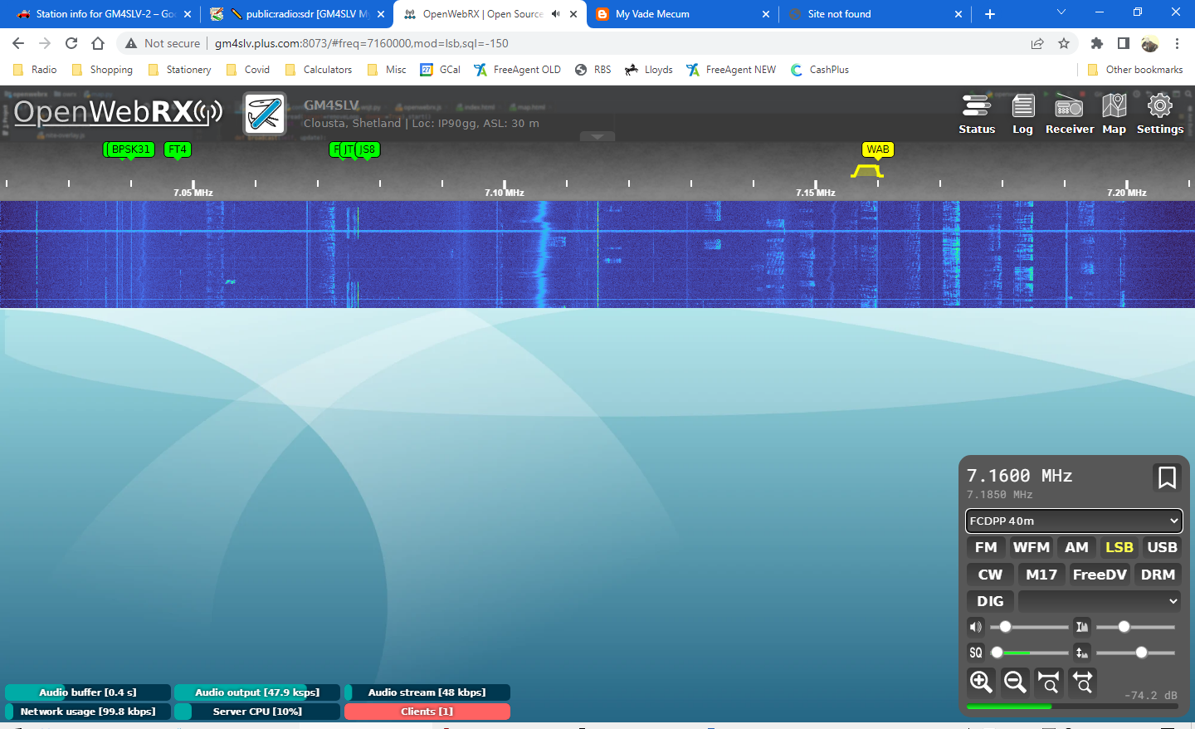Click the bookmark icon beside the frequency
The width and height of the screenshot is (1195, 729).
1167,477
